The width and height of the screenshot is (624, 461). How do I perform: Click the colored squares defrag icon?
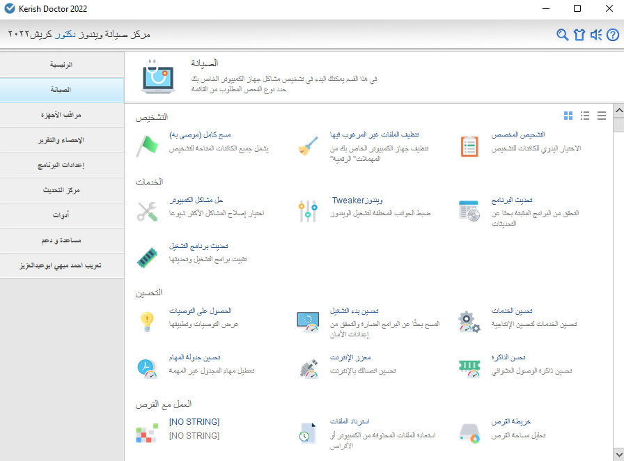point(147,433)
